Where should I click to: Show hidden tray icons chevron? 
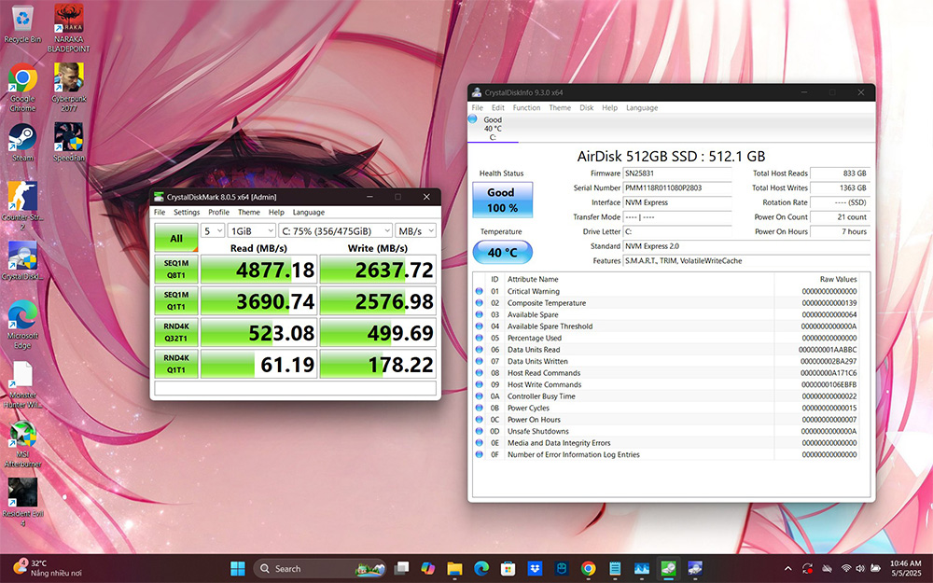click(x=788, y=569)
